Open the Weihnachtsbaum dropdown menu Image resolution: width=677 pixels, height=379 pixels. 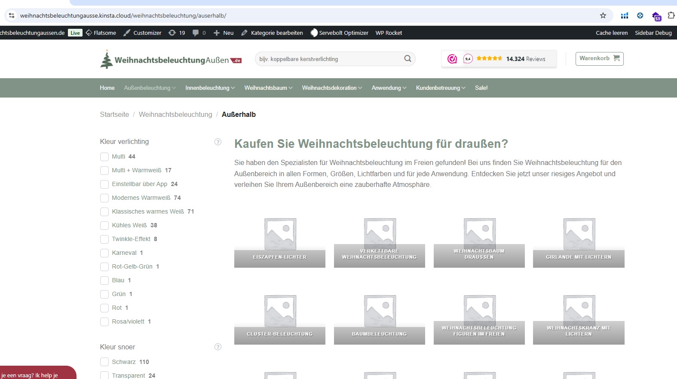pos(268,88)
